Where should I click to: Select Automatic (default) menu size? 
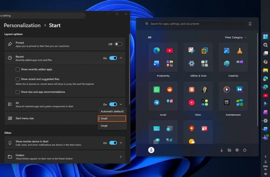(112, 111)
